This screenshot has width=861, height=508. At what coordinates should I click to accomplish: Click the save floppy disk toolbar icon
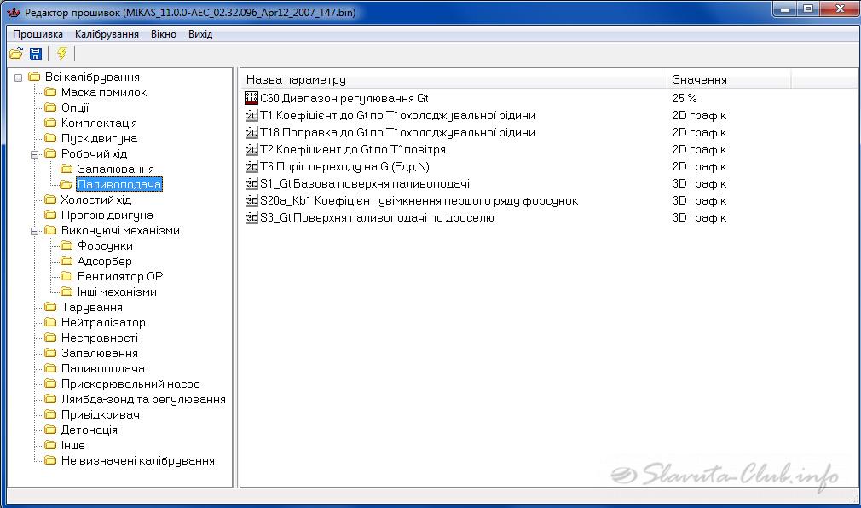[x=36, y=54]
